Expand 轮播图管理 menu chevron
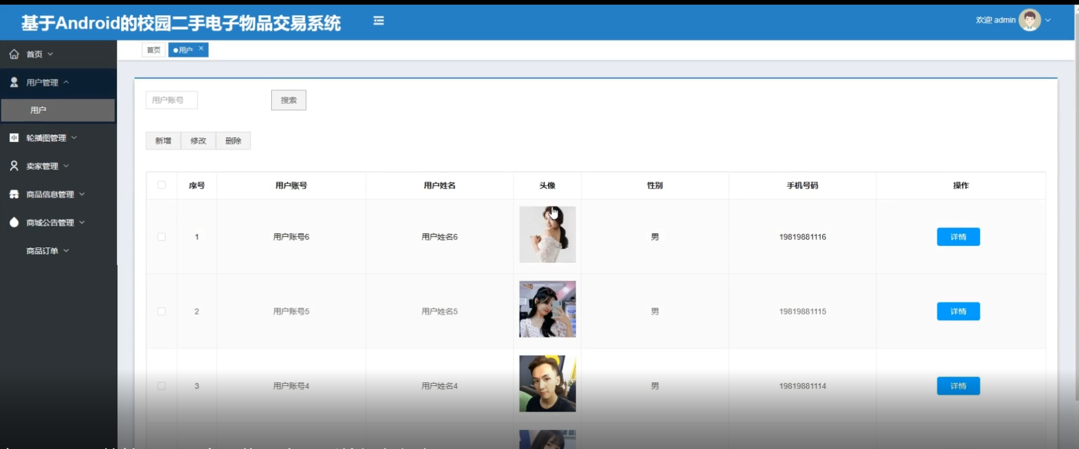Viewport: 1079px width, 449px height. (x=74, y=138)
